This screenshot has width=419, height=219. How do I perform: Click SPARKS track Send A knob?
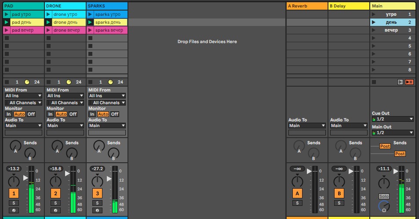coord(99,146)
